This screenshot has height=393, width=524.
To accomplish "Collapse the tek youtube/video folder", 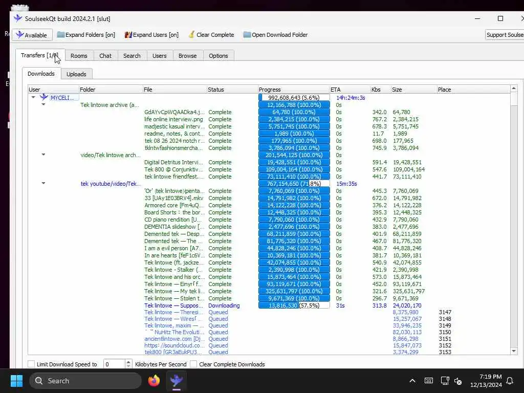I will tap(43, 183).
